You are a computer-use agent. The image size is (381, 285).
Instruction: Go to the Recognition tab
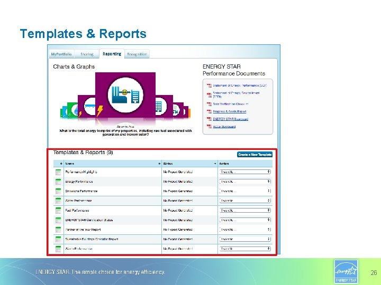point(137,54)
